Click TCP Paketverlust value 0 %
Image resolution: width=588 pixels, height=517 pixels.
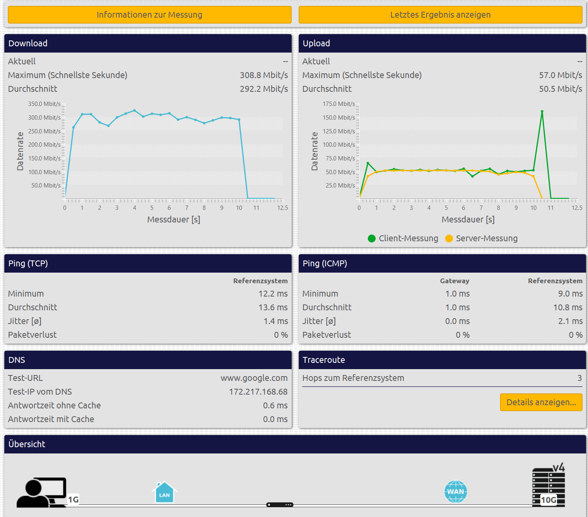tap(281, 335)
